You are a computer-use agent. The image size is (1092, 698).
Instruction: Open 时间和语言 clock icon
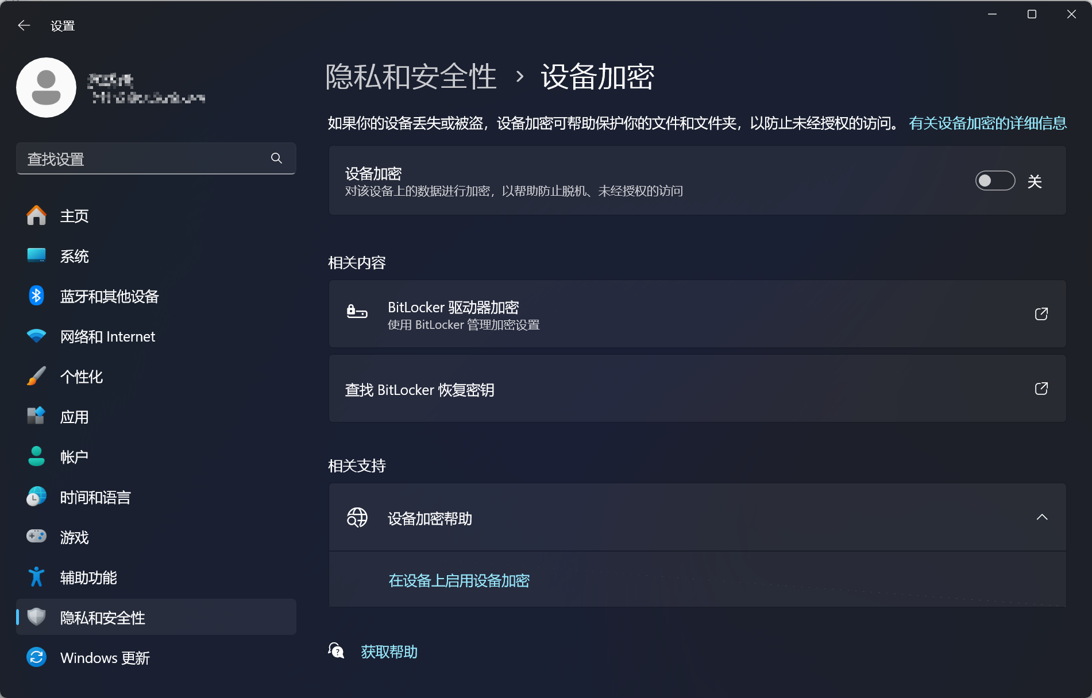(x=36, y=497)
